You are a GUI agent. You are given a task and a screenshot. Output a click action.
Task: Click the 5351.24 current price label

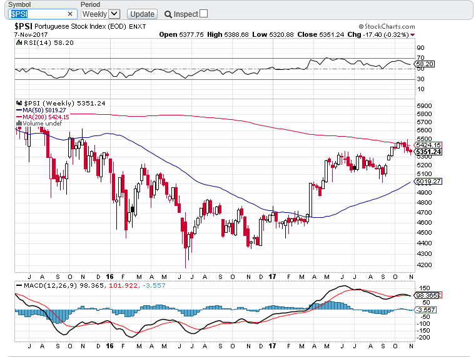click(428, 152)
